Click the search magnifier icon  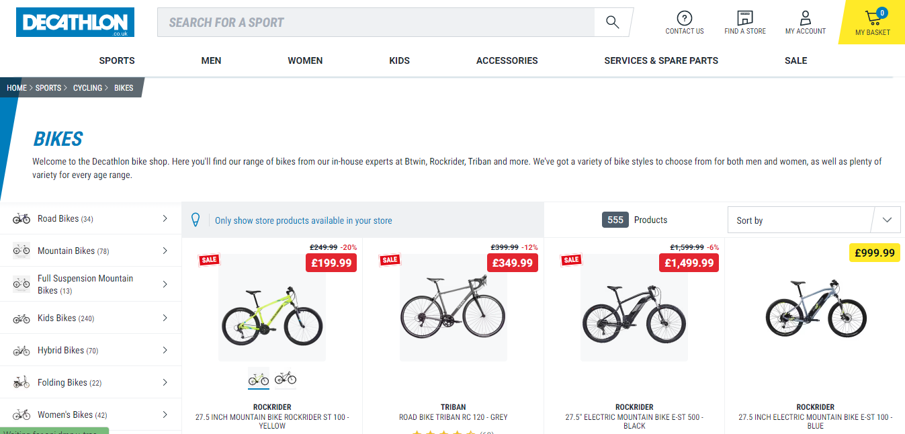pos(612,22)
